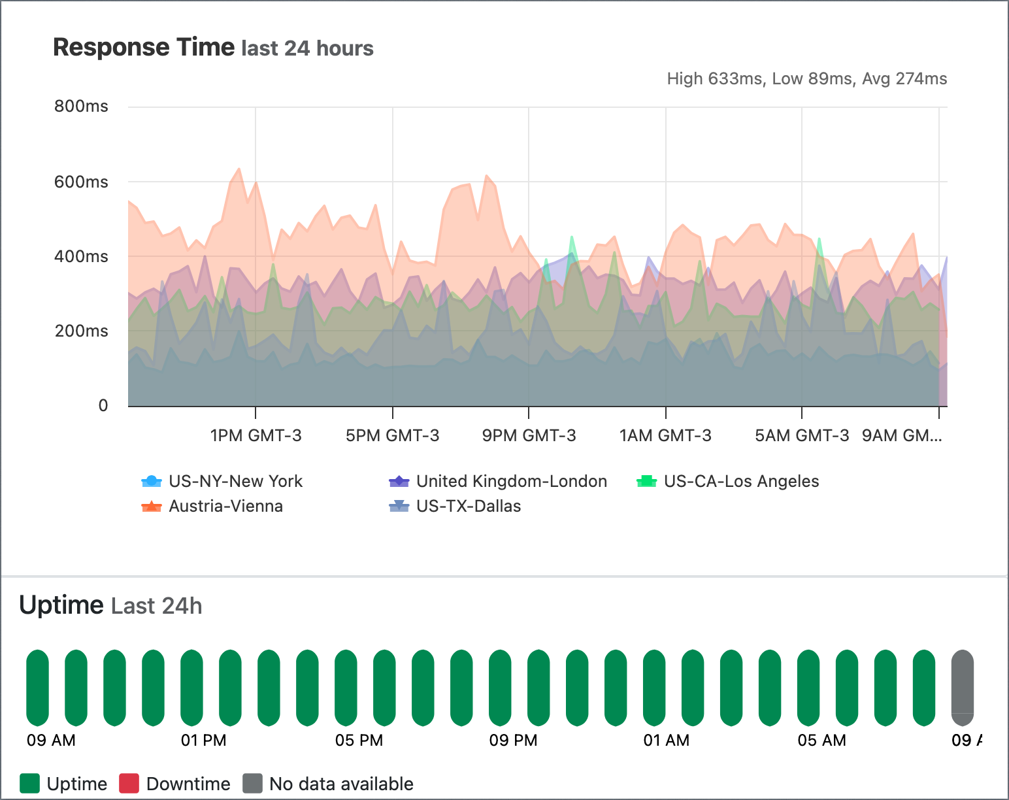Click the 200ms y-axis label

click(x=82, y=331)
